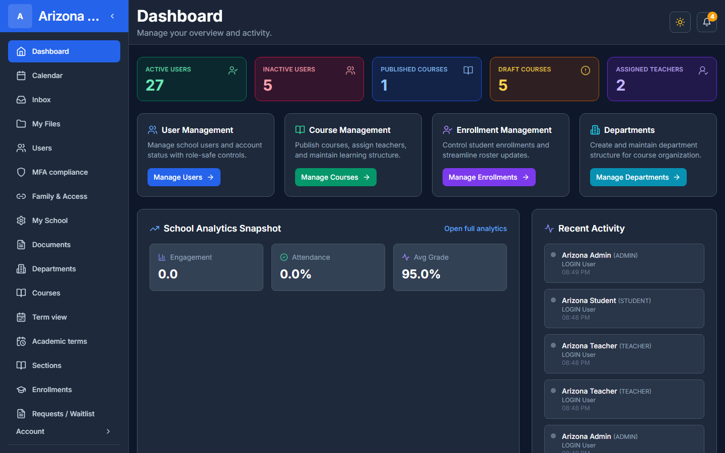
Task: Click the Documents file icon in sidebar
Action: [x=21, y=245]
